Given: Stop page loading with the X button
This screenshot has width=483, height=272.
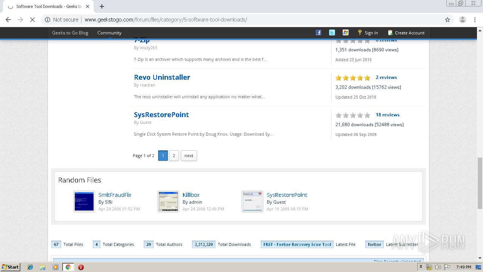Looking at the screenshot, I should click(x=32, y=20).
